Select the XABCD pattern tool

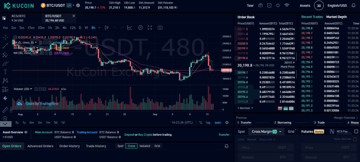coord(5,81)
